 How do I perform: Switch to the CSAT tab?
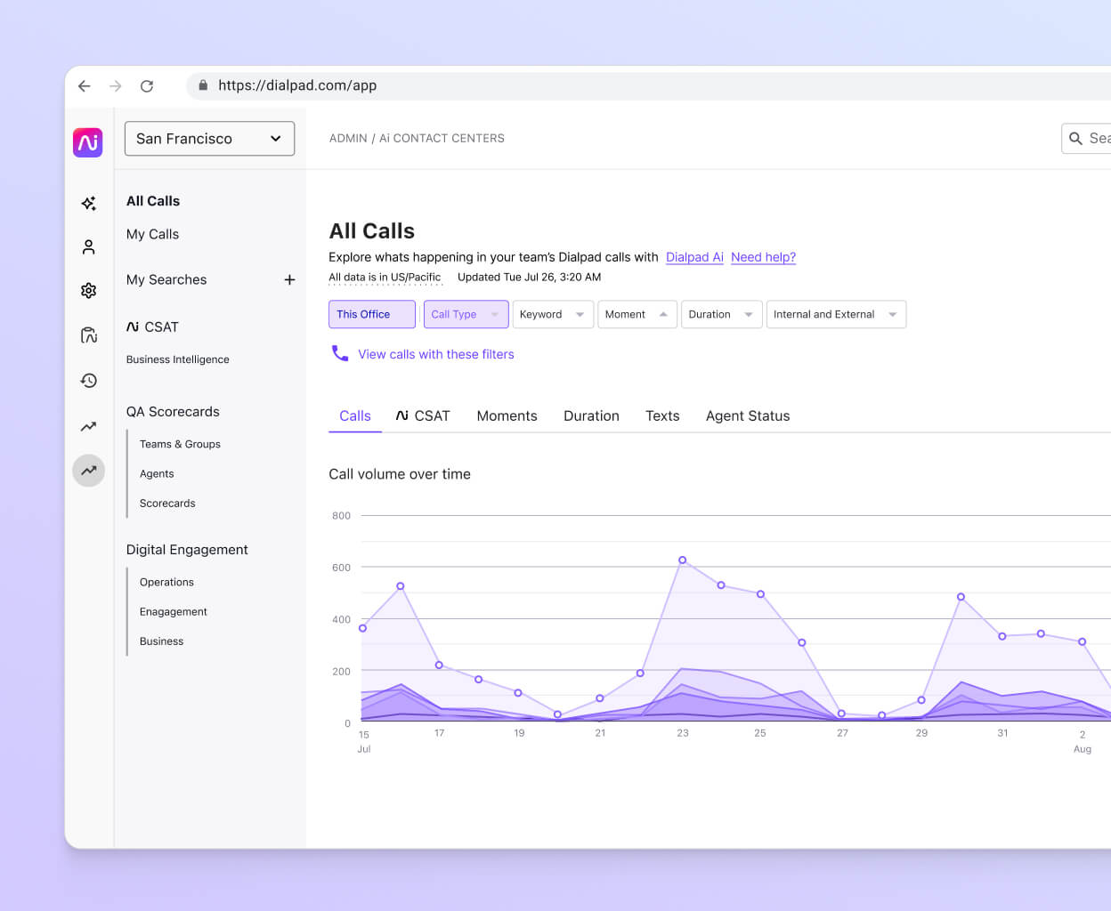[x=423, y=415]
